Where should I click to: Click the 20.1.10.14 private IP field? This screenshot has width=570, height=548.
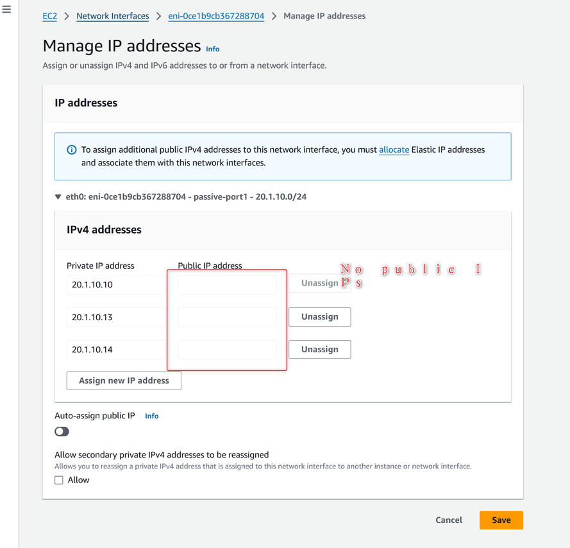(x=115, y=350)
